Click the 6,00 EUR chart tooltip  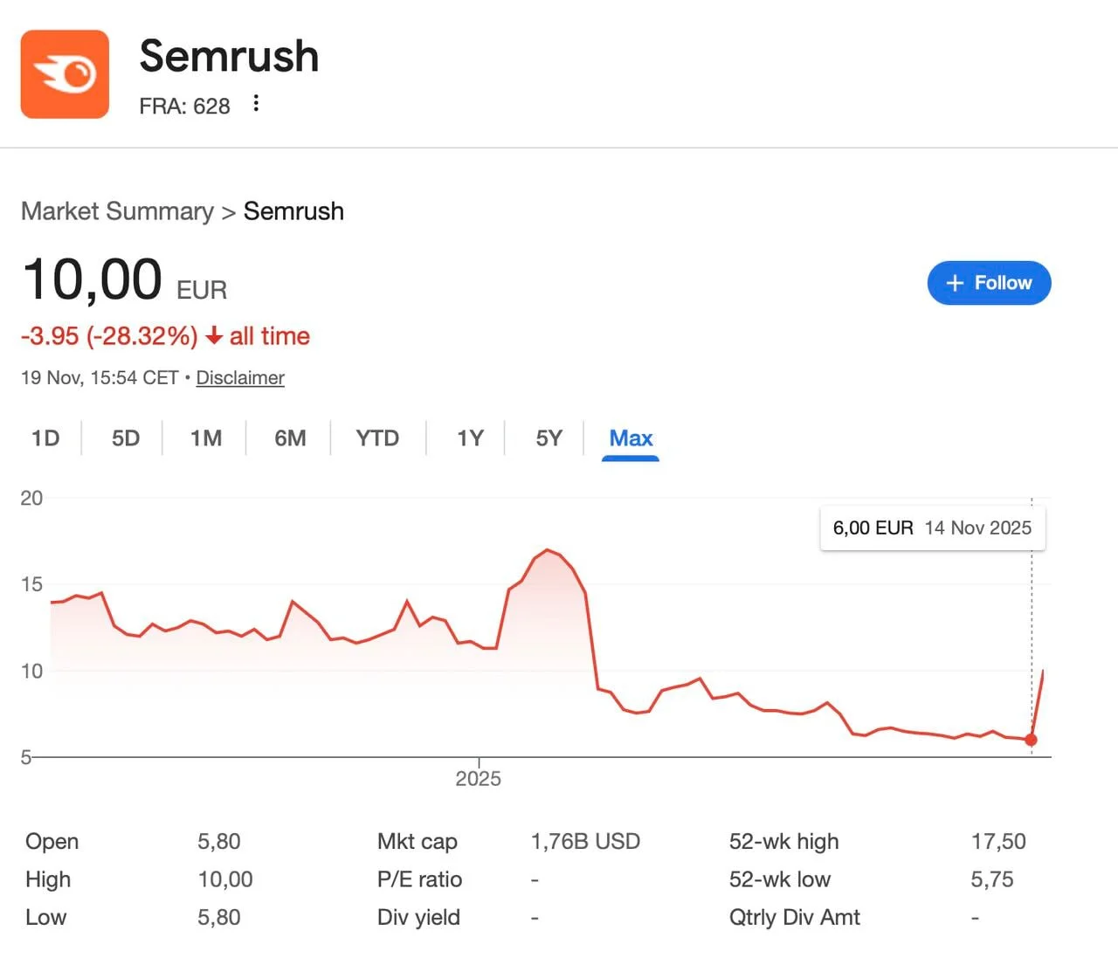(932, 528)
